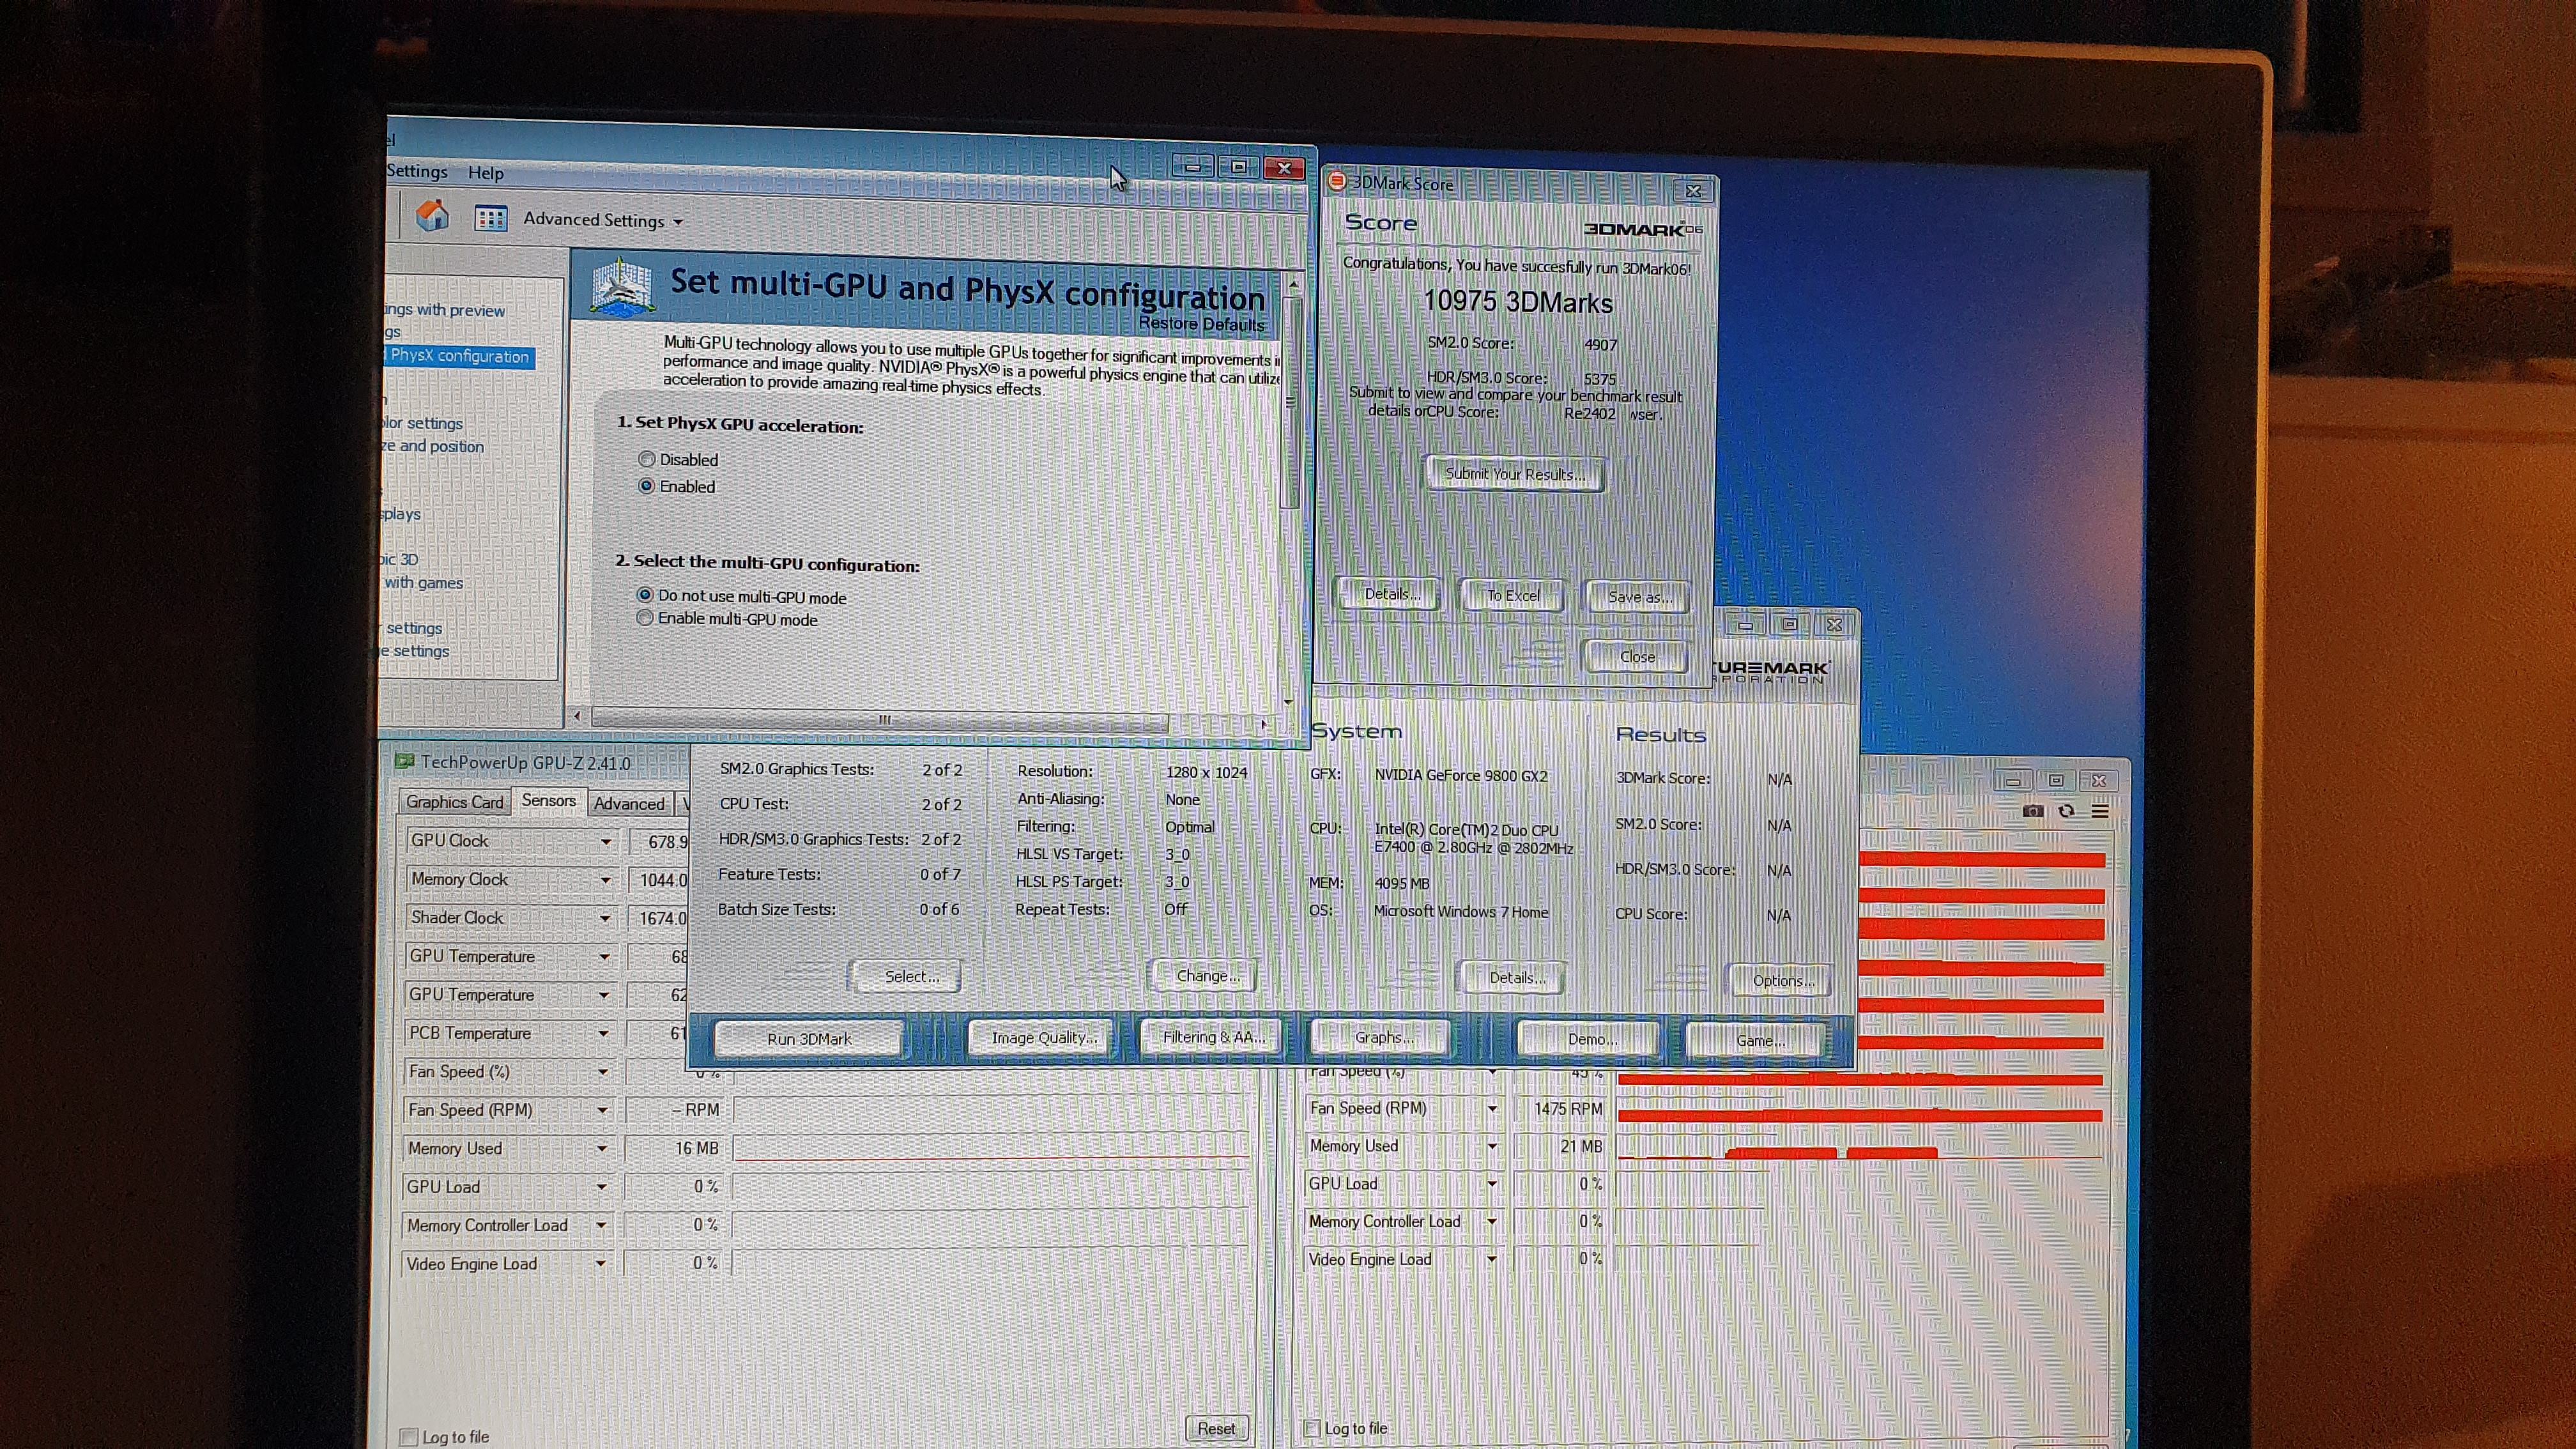Switch to the Graphics Card tab
The height and width of the screenshot is (1449, 2576).
(x=455, y=802)
